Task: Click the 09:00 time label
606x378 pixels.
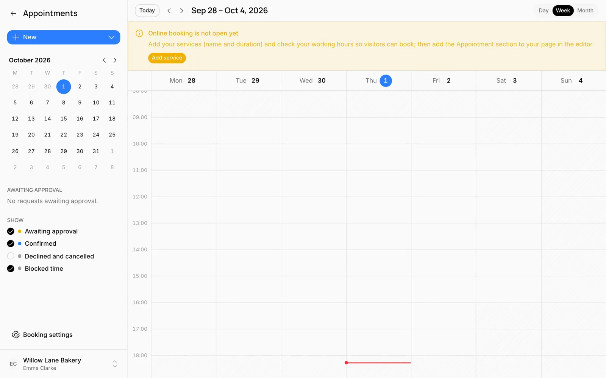Action: tap(140, 118)
